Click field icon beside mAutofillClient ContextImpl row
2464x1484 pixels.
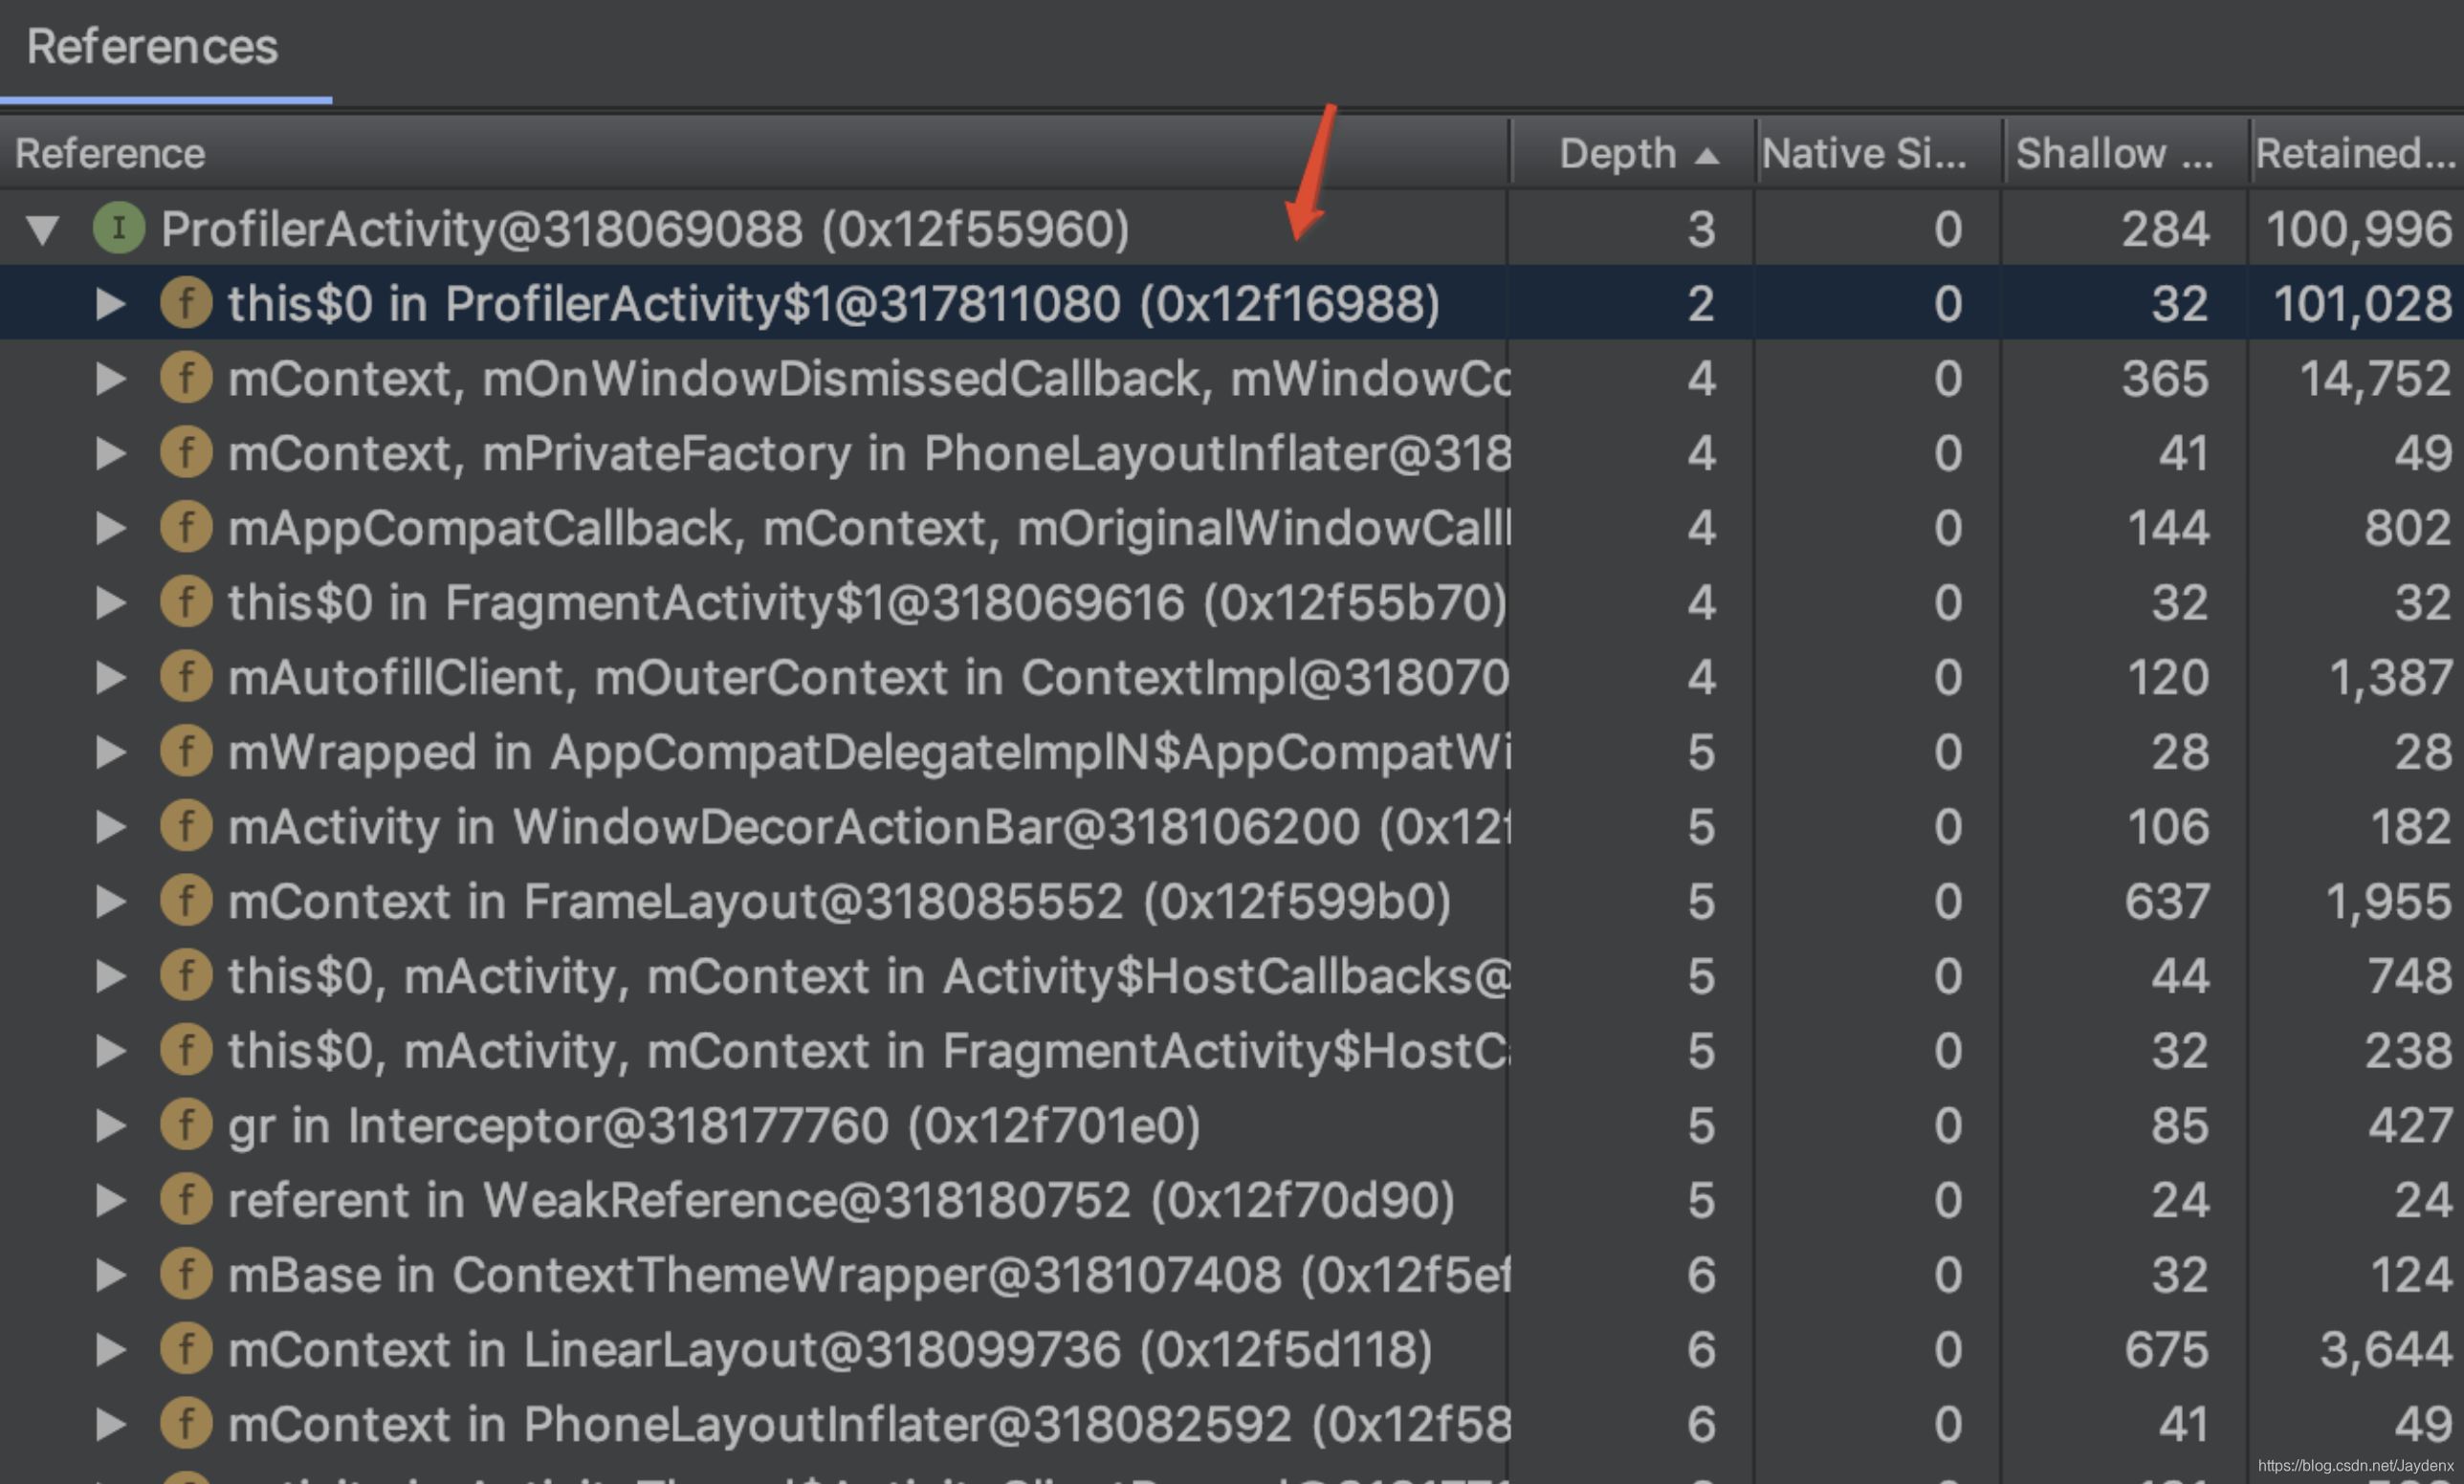(x=186, y=677)
